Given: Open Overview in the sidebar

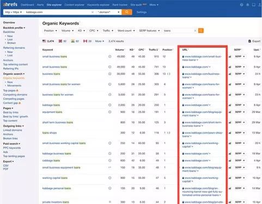Looking at the screenshot, I should (x=9, y=22).
